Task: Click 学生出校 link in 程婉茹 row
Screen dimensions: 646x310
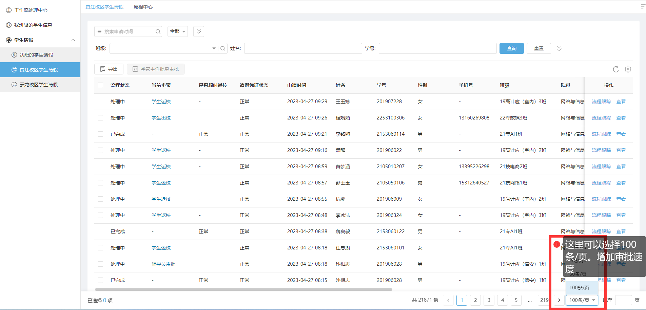Action: [x=161, y=118]
